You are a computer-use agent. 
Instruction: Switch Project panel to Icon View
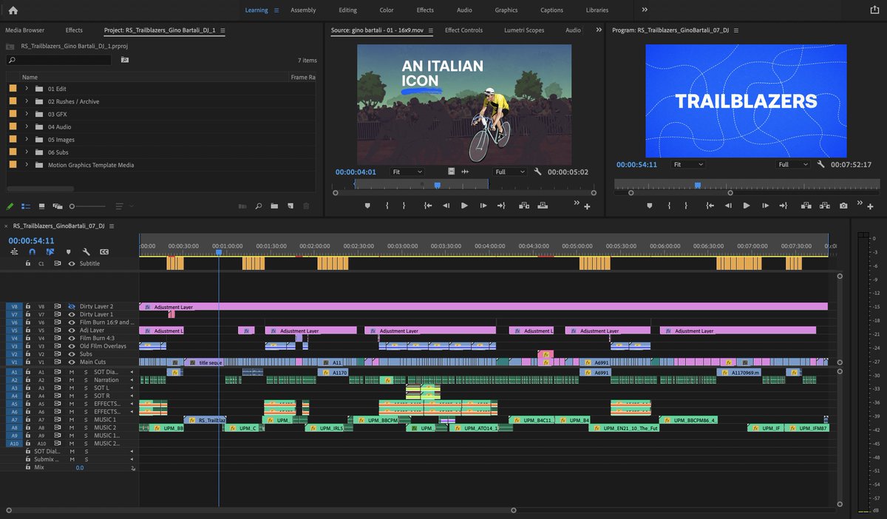coord(41,206)
